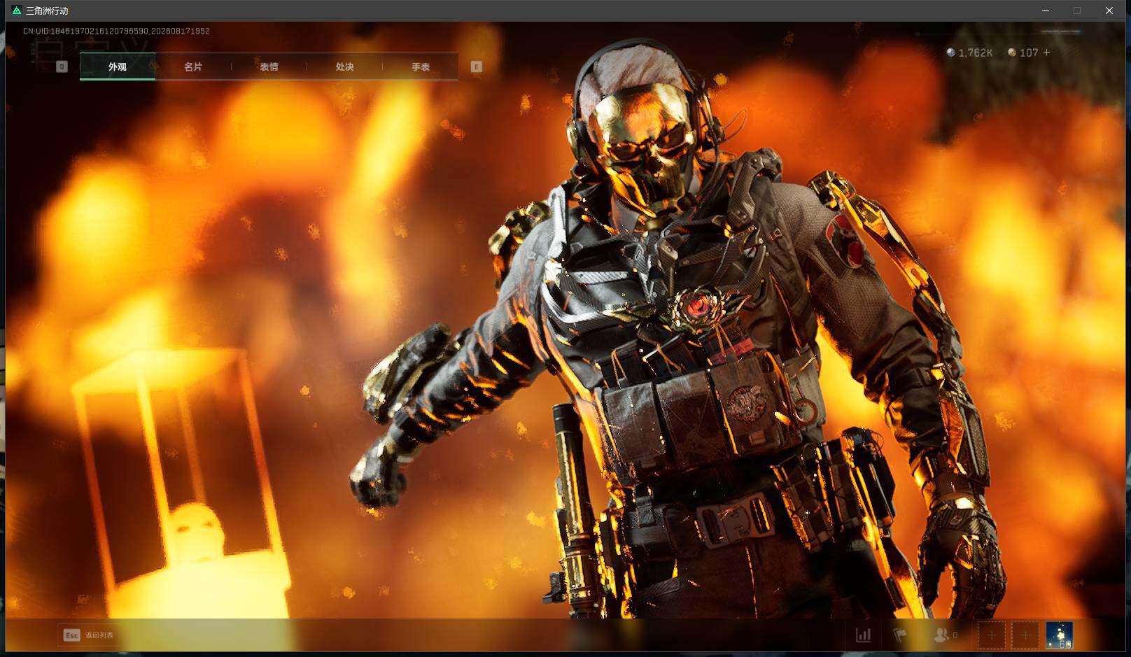Open the 名片 tab
Image resolution: width=1131 pixels, height=657 pixels.
coord(193,66)
